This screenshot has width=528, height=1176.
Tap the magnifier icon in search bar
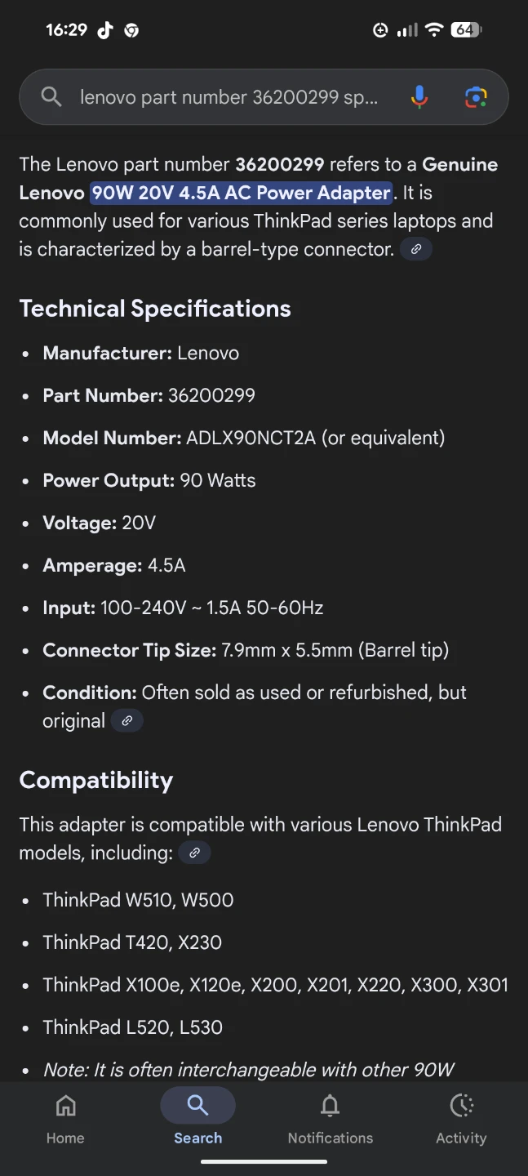[x=51, y=97]
